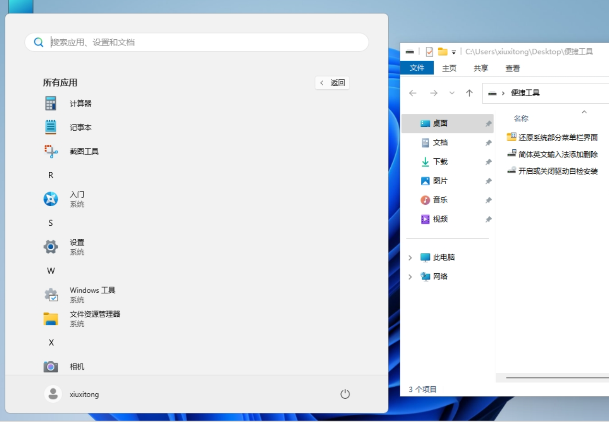The width and height of the screenshot is (609, 422).
Task: Click the magnifier icon in Start search
Action: pyautogui.click(x=39, y=42)
